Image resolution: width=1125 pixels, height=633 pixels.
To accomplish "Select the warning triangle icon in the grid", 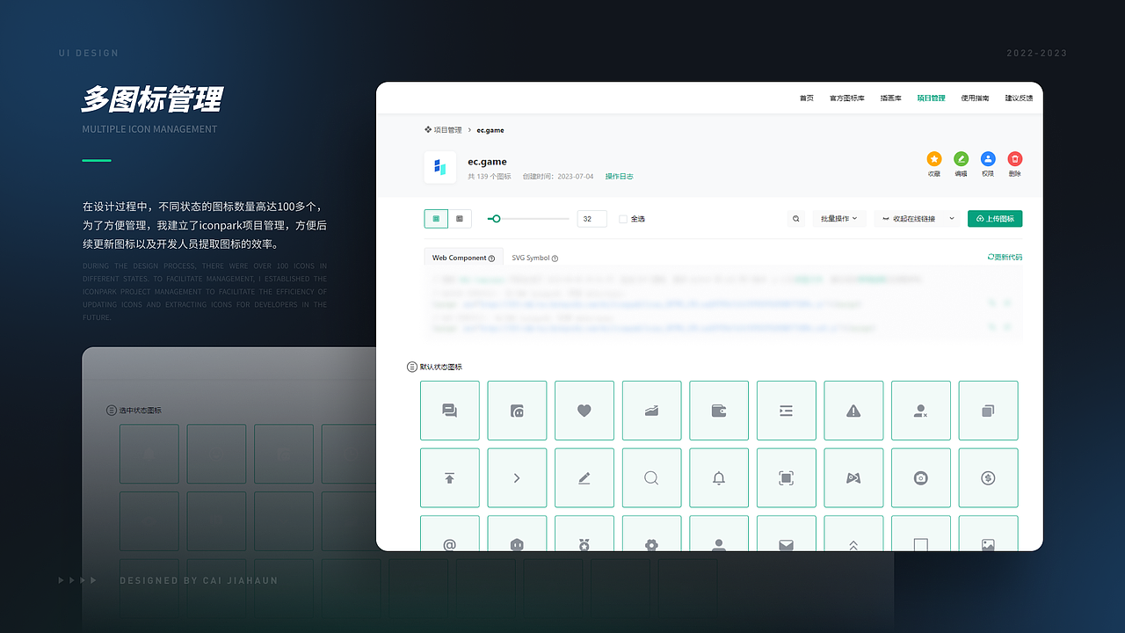I will tap(853, 411).
